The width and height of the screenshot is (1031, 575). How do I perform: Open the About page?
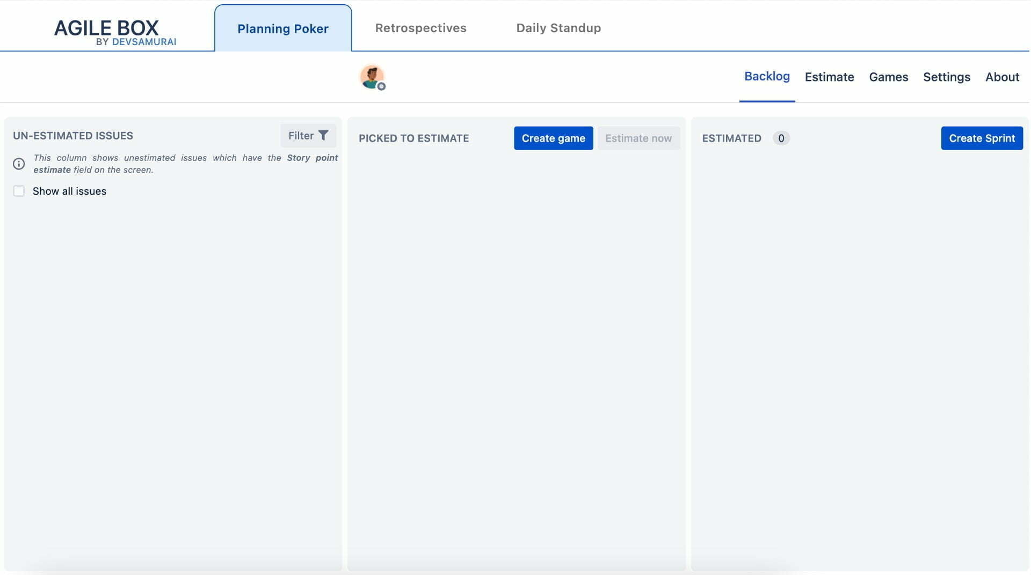[1002, 77]
